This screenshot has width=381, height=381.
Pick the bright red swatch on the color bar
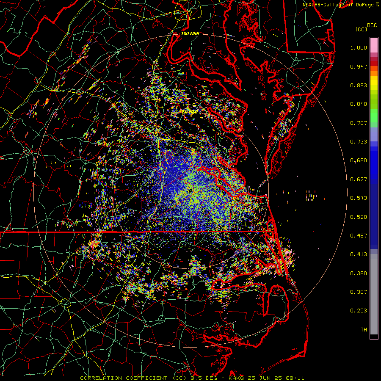click(374, 63)
